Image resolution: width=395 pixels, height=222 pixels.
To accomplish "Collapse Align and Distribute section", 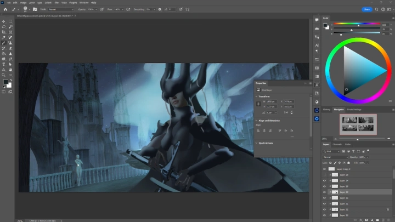I will (257, 121).
